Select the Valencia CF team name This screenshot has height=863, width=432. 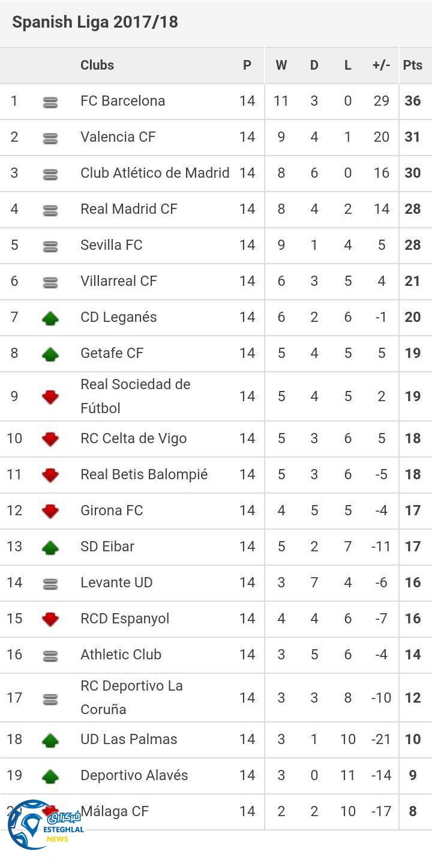click(118, 137)
